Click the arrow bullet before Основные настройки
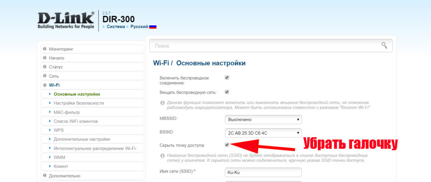The width and height of the screenshot is (431, 182). [x=50, y=94]
